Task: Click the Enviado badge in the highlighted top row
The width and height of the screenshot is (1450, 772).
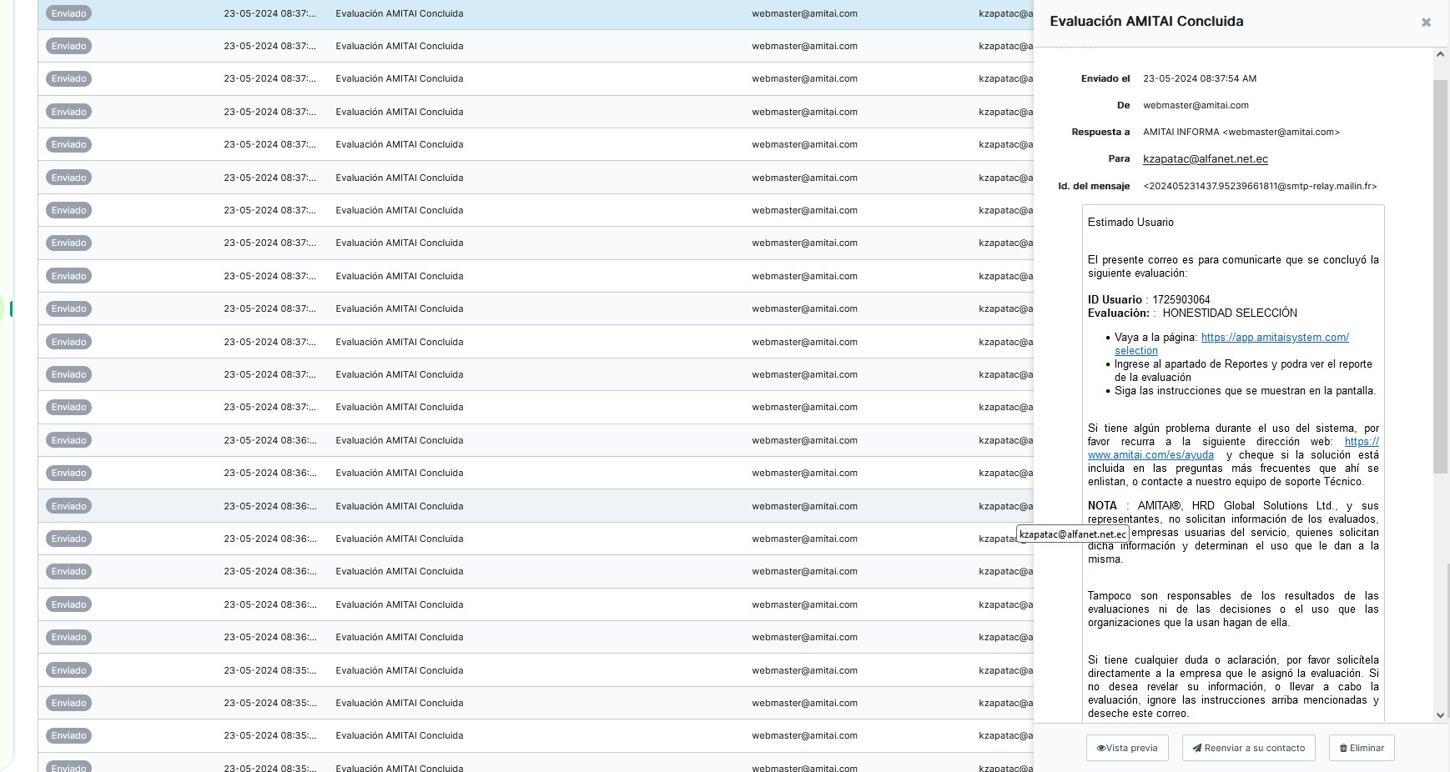Action: (68, 13)
